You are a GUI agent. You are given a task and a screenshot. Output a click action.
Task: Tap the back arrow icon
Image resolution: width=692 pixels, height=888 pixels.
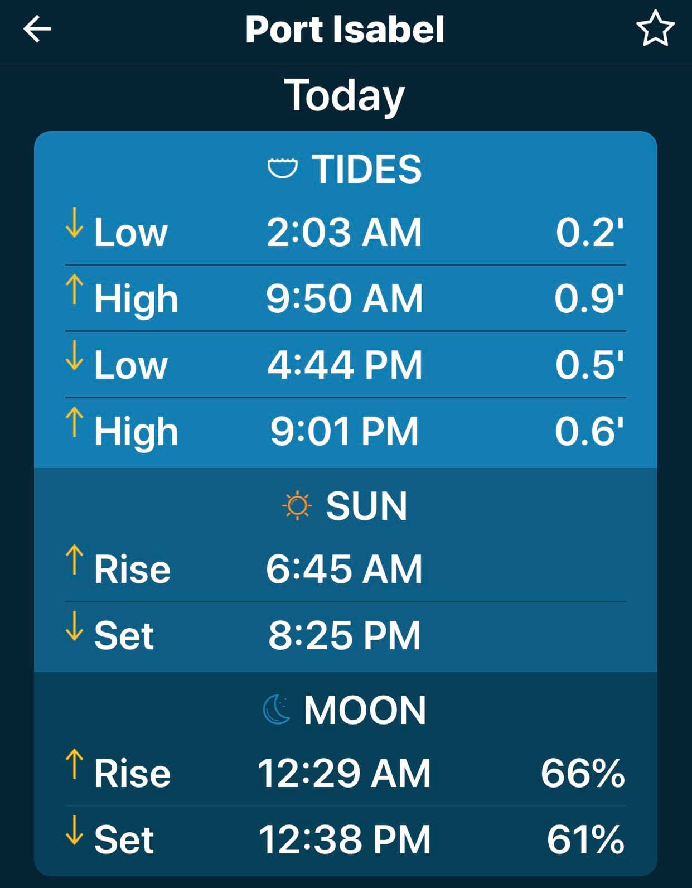37,29
